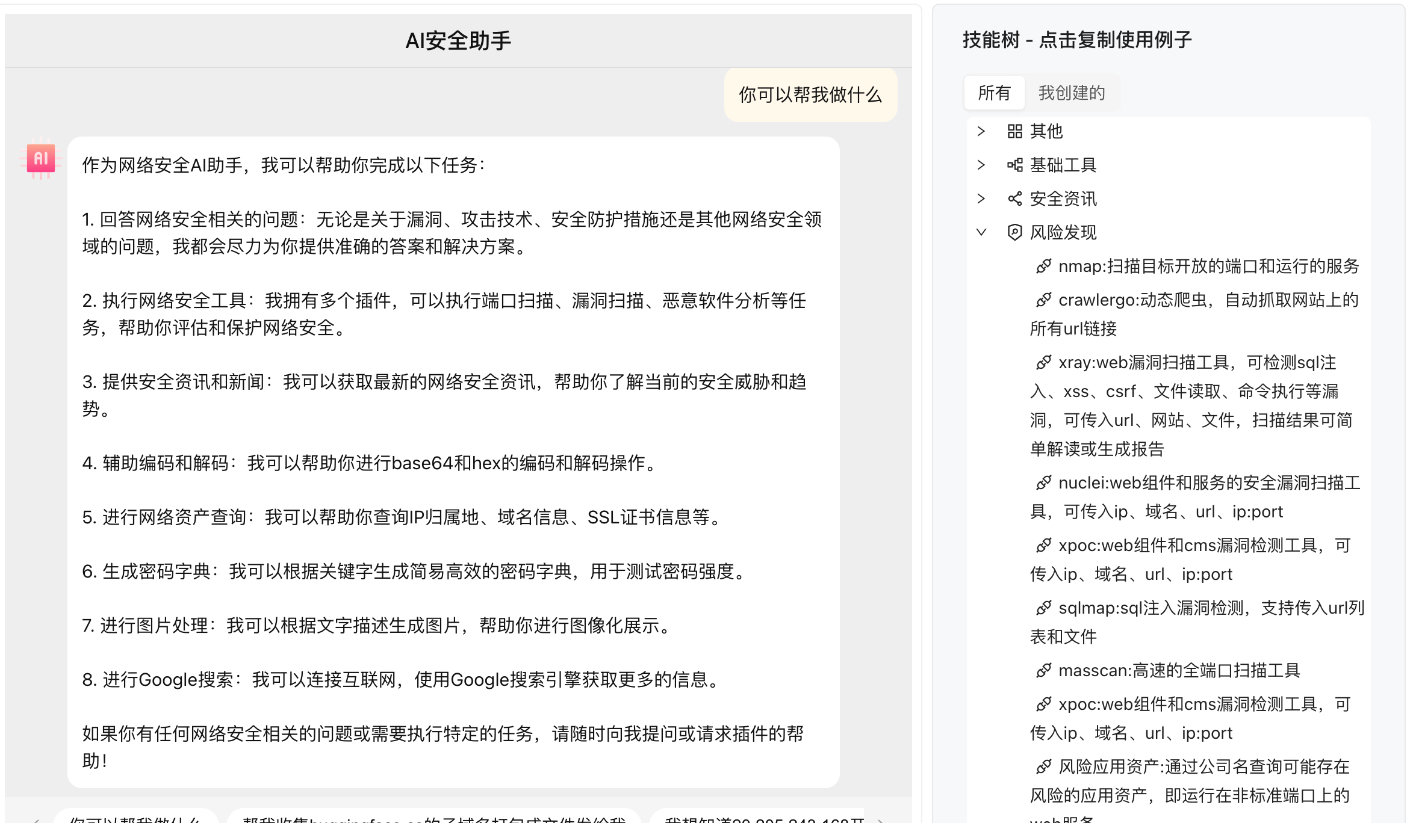
Task: Collapse the 风险发现 tree node
Action: click(x=981, y=232)
